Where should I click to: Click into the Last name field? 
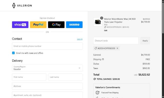[x=65, y=77]
